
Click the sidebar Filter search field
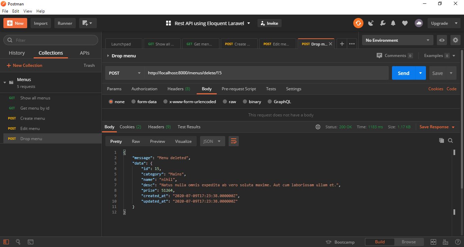(x=51, y=40)
